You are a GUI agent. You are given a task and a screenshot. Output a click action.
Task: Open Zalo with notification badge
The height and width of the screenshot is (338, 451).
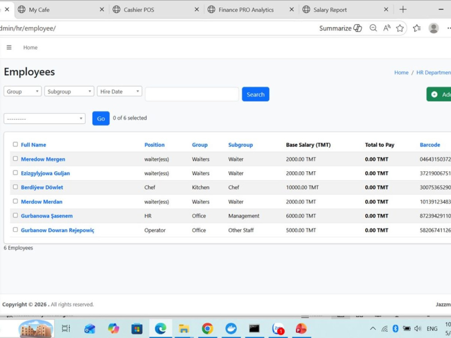tap(278, 329)
